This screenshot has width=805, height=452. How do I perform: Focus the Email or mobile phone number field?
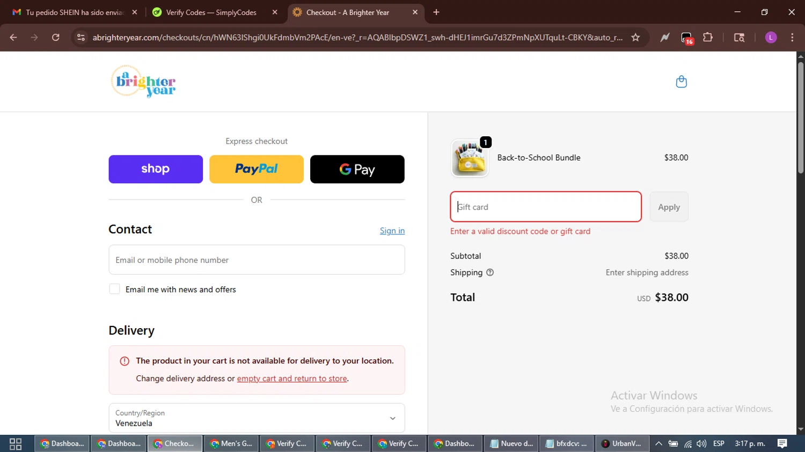coord(257,260)
